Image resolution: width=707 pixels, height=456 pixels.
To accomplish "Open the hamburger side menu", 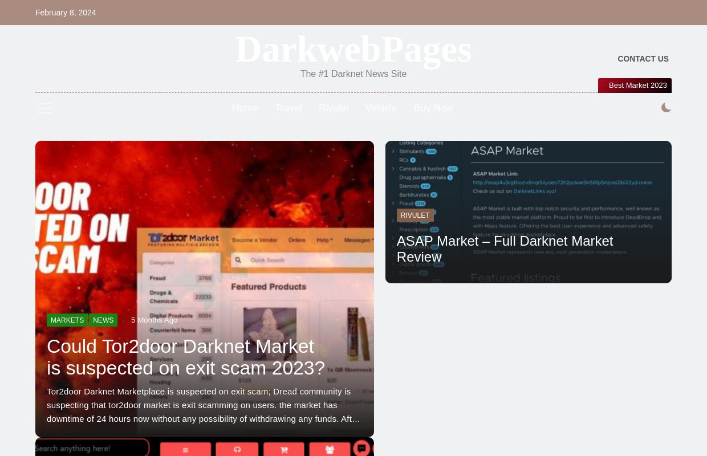I will [45, 108].
